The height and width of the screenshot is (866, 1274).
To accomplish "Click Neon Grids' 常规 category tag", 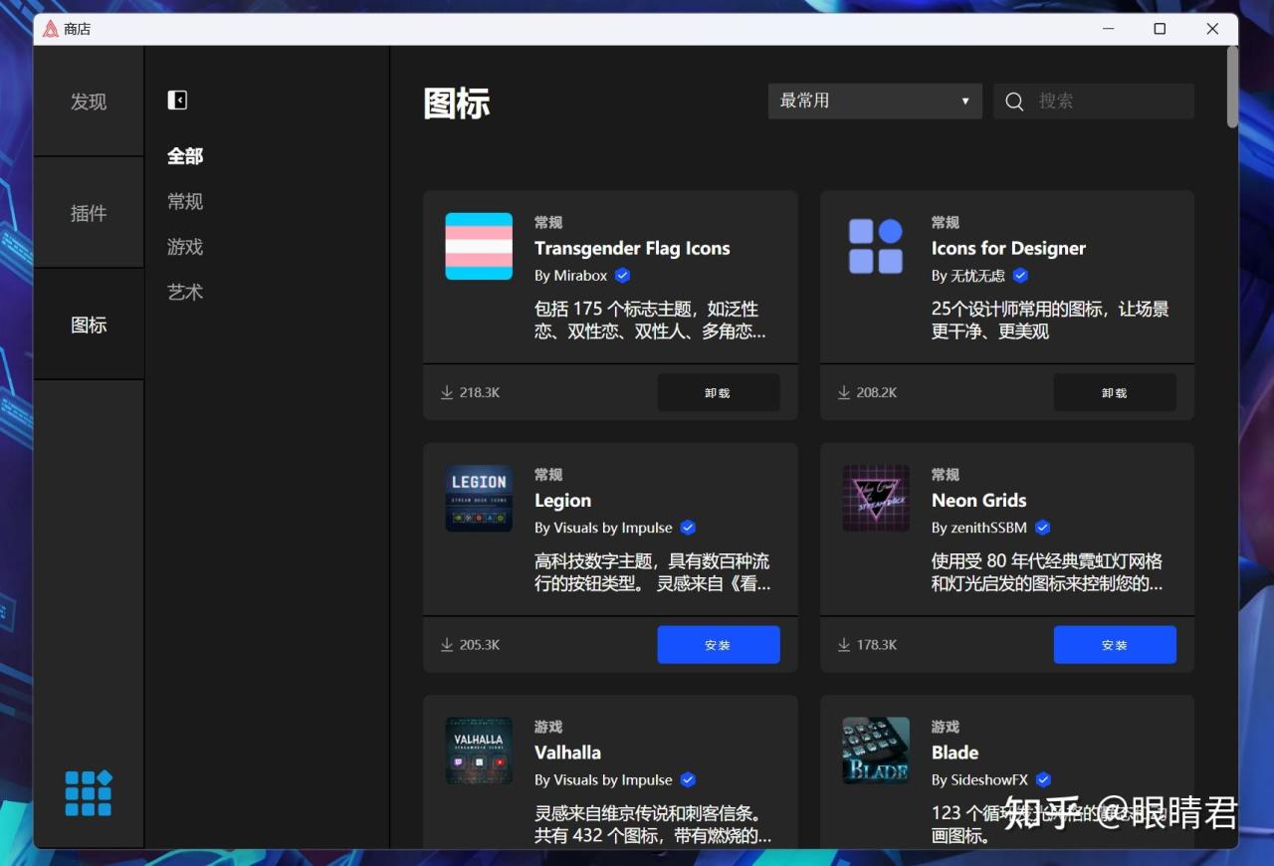I will [946, 475].
